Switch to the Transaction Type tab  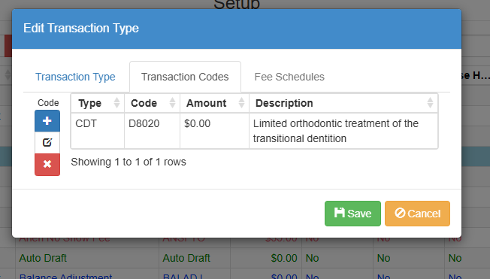[x=75, y=77]
